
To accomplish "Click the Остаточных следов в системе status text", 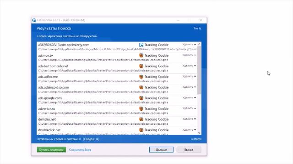I will pos(59,139).
